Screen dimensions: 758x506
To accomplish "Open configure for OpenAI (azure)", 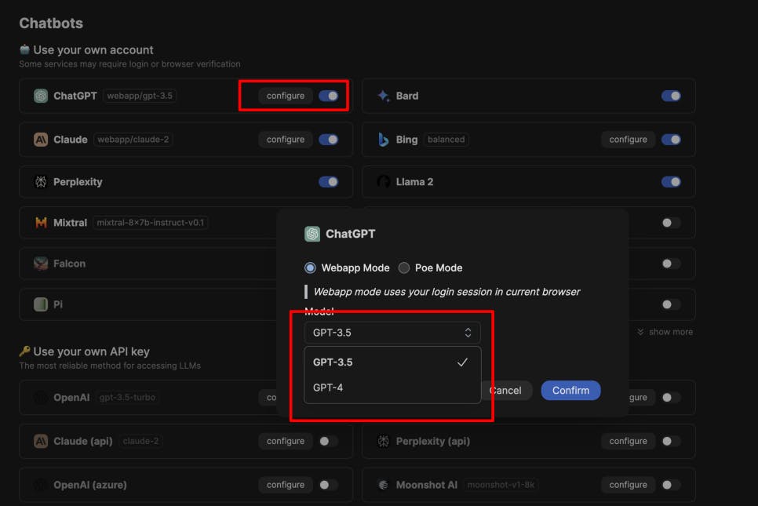I will click(286, 485).
